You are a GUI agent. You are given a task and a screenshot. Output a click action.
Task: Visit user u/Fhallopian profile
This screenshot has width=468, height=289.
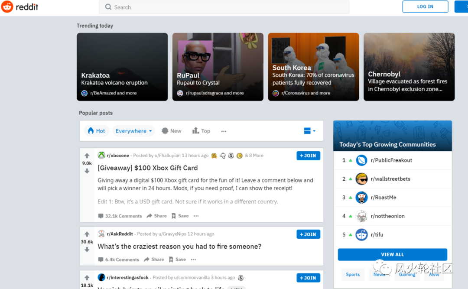click(x=167, y=156)
